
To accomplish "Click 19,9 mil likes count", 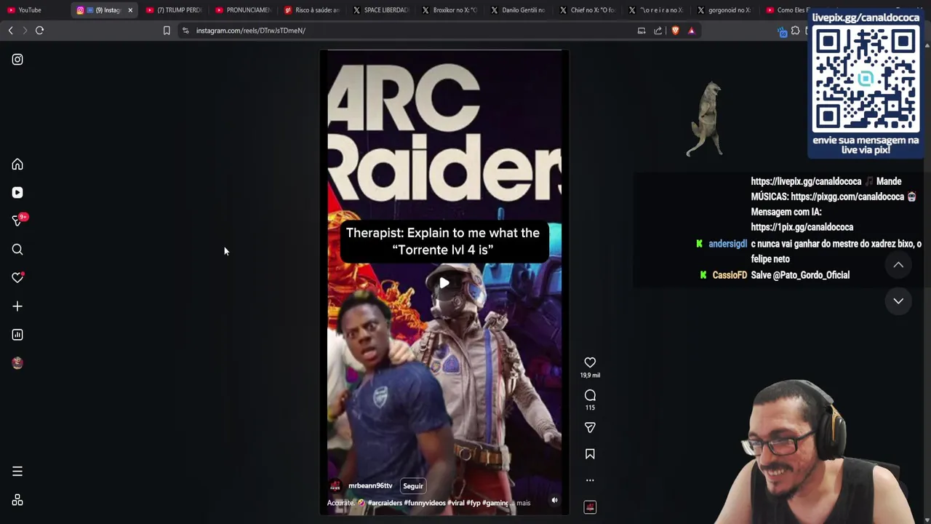I will coord(590,376).
